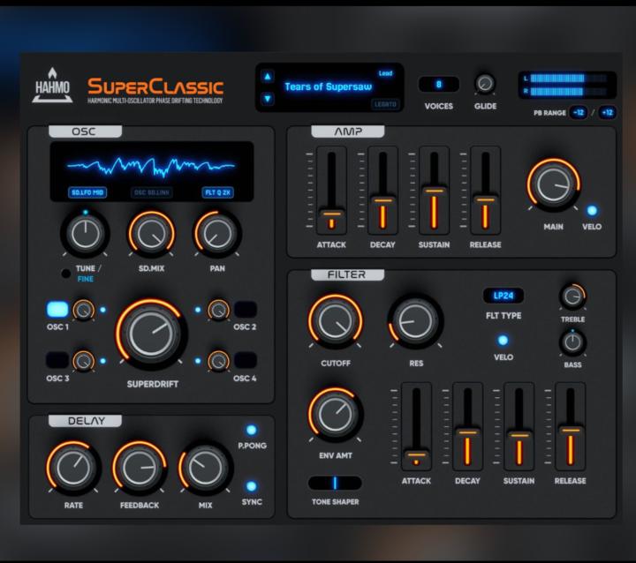
Task: Enable the OSC 4 button
Action: click(246, 360)
